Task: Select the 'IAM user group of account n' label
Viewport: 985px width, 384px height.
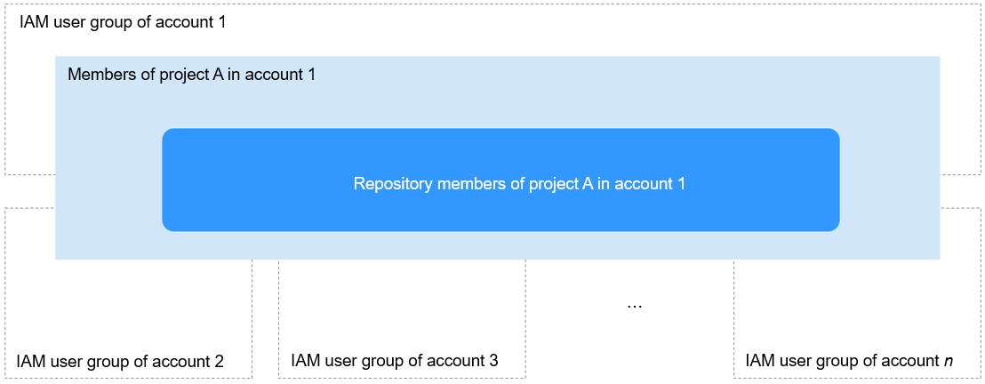Action: (849, 361)
